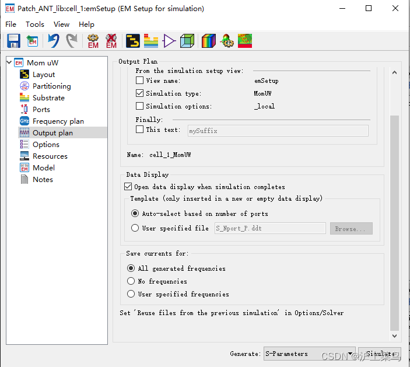Select Resources in the setup tree
Image resolution: width=410 pixels, height=367 pixels.
(x=50, y=156)
